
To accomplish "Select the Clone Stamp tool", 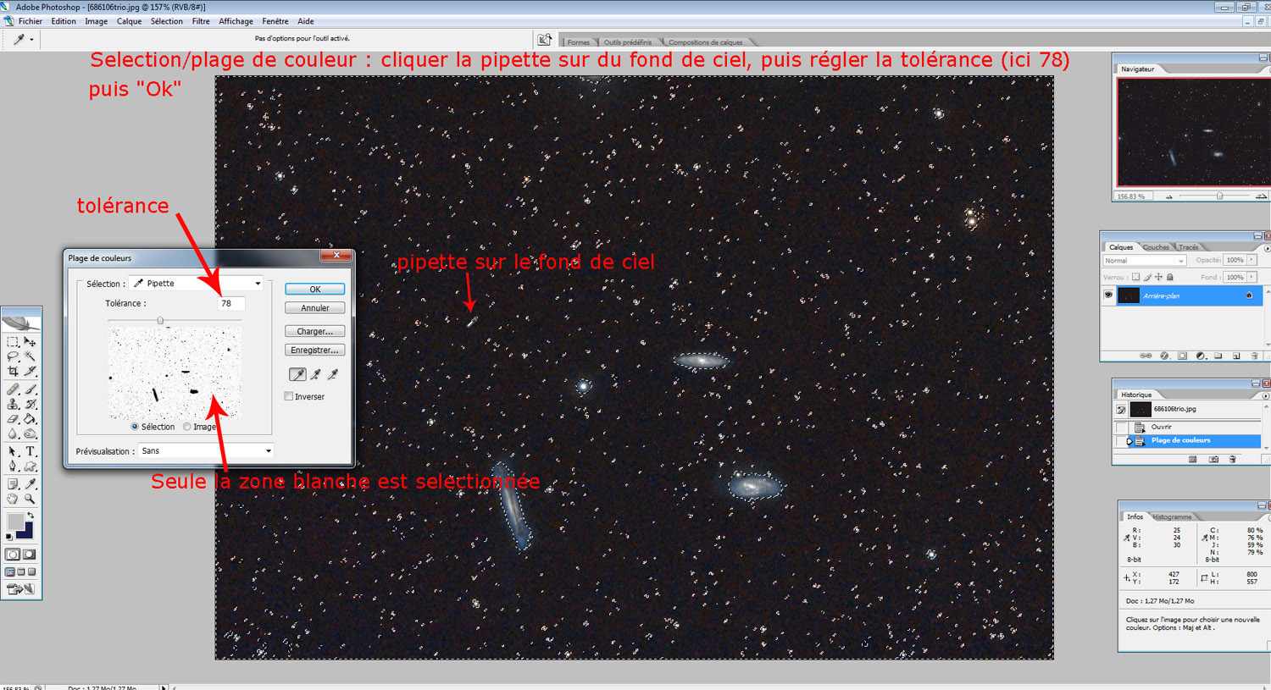I will click(x=13, y=404).
